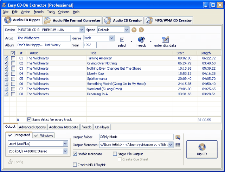
Task: Click the Rip CD button
Action: [x=202, y=149]
